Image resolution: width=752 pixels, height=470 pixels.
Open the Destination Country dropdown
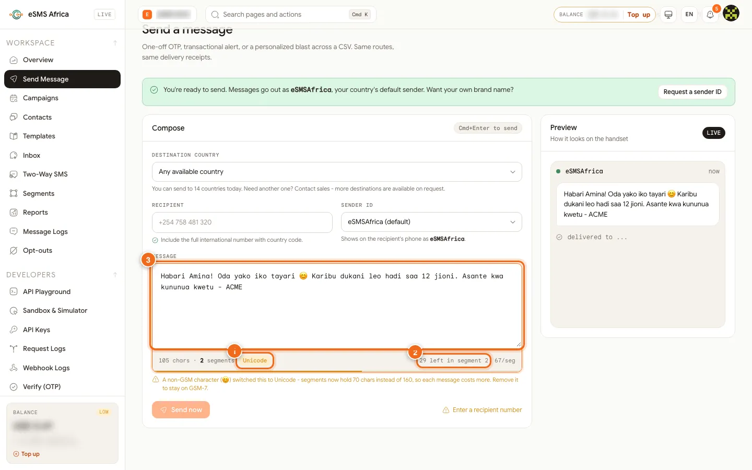337,172
